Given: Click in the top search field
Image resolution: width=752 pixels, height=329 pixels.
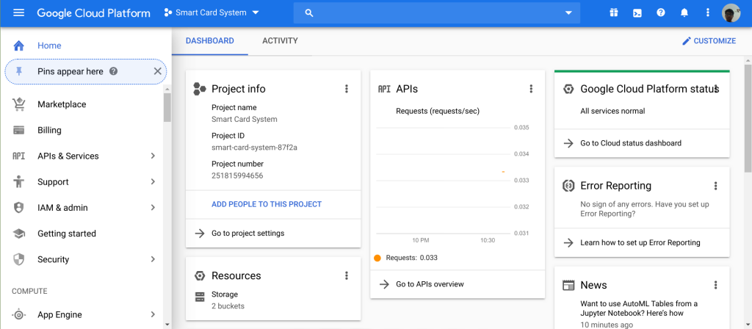Looking at the screenshot, I should (433, 13).
